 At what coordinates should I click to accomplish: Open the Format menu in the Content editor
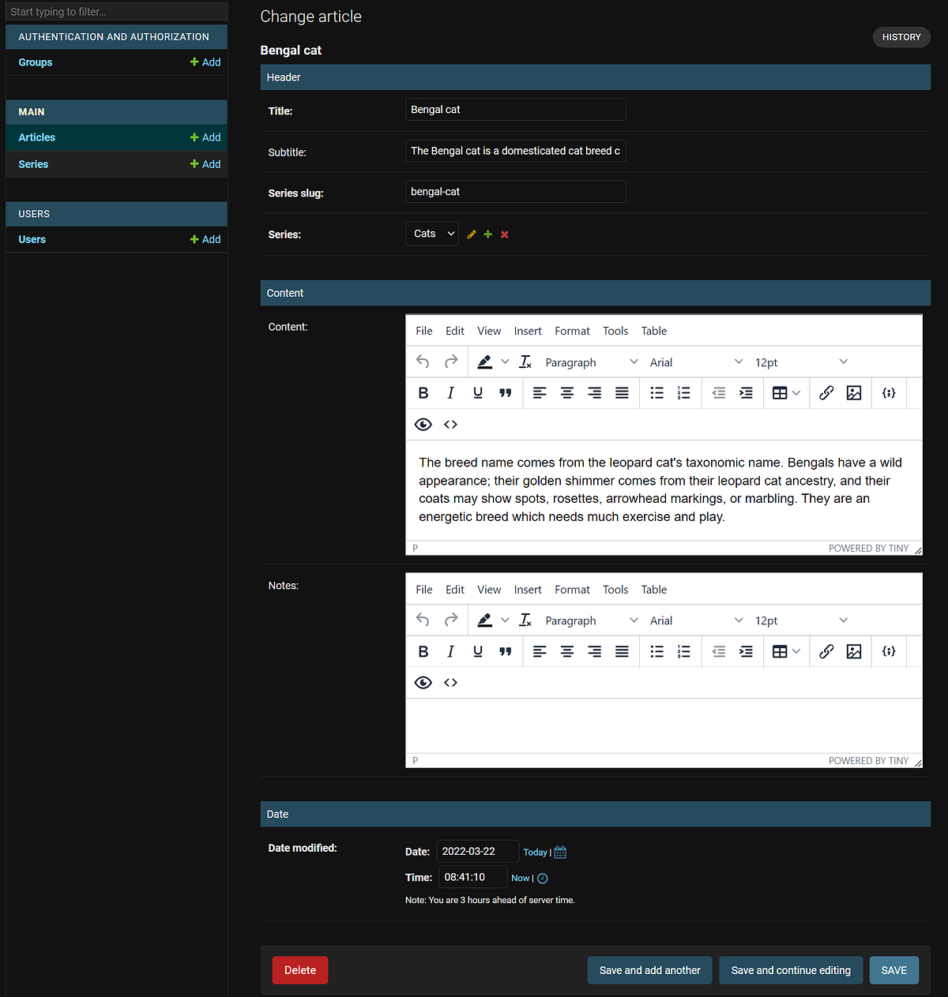tap(572, 331)
